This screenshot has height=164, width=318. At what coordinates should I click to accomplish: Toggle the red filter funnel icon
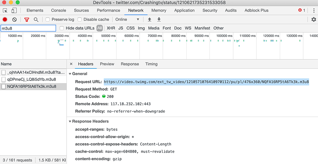pos(26,20)
